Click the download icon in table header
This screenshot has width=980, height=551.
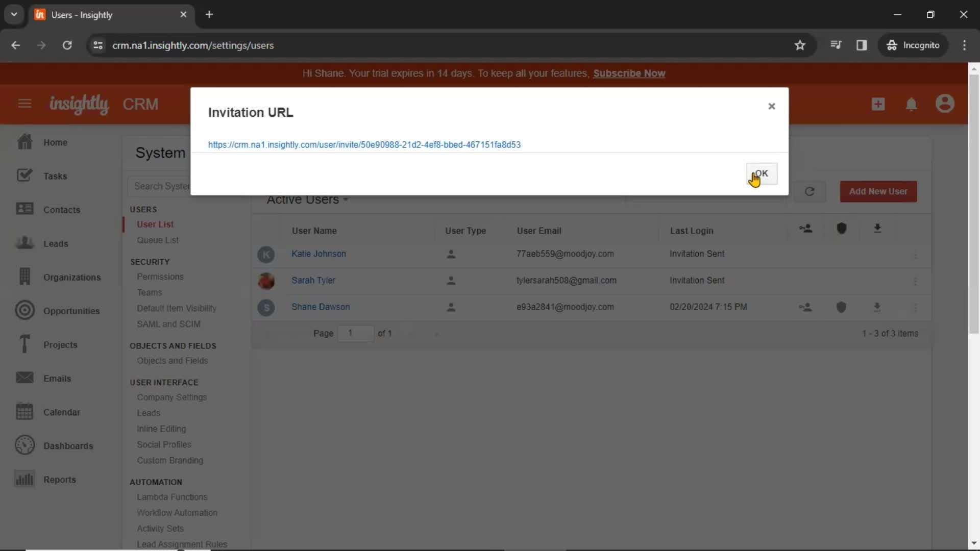(877, 229)
